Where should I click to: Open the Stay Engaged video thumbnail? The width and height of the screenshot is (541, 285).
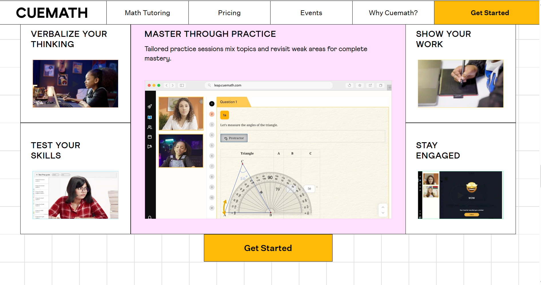pos(460,195)
